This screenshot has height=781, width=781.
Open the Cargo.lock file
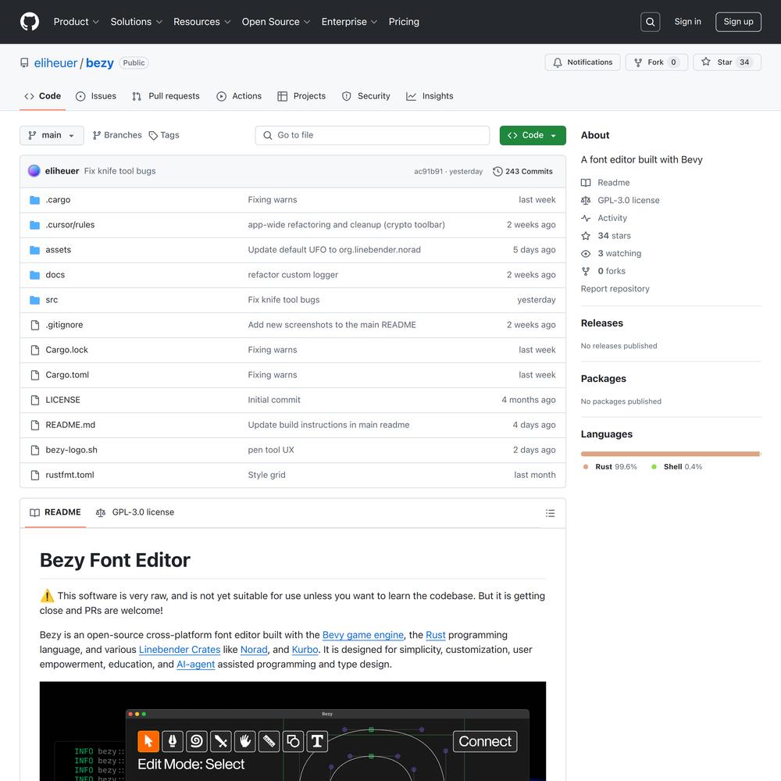point(66,350)
